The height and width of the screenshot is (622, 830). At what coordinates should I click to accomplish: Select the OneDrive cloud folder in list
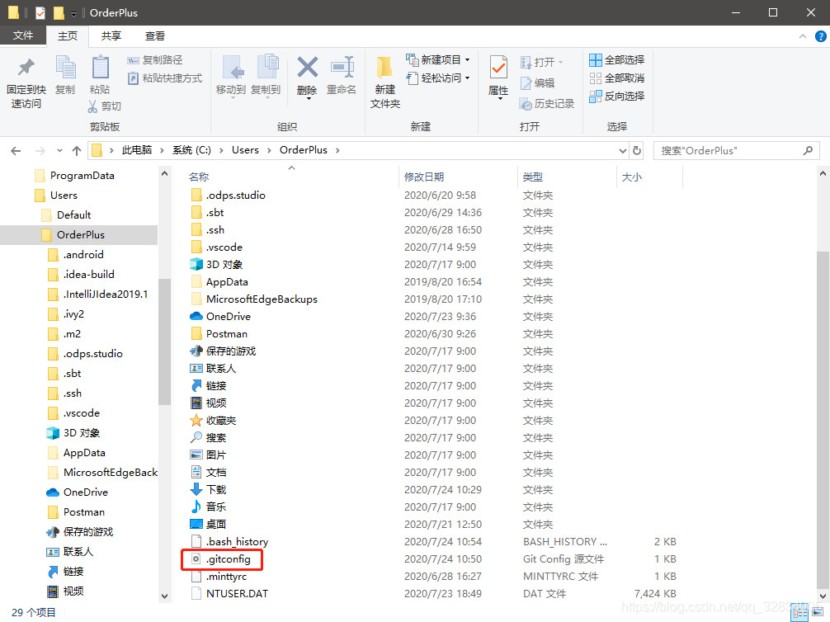(220, 317)
